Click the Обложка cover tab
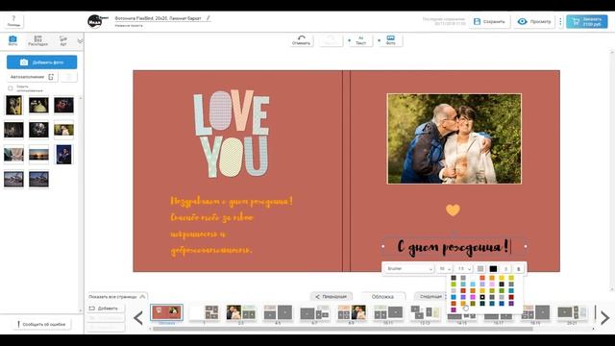 coord(382,297)
